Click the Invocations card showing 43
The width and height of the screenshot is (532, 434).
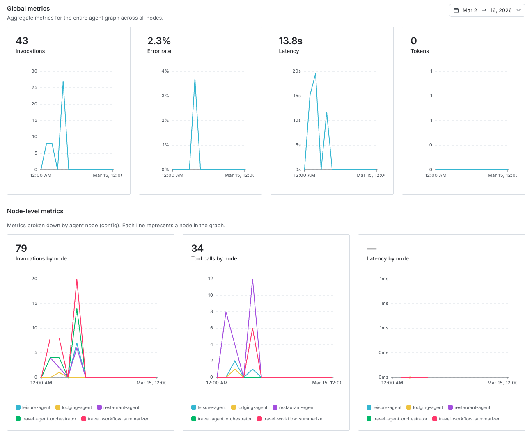(x=69, y=110)
